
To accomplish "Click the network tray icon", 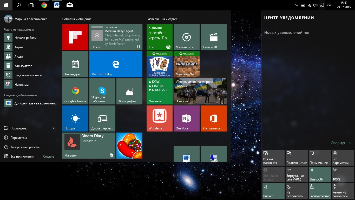I will (x=309, y=5).
